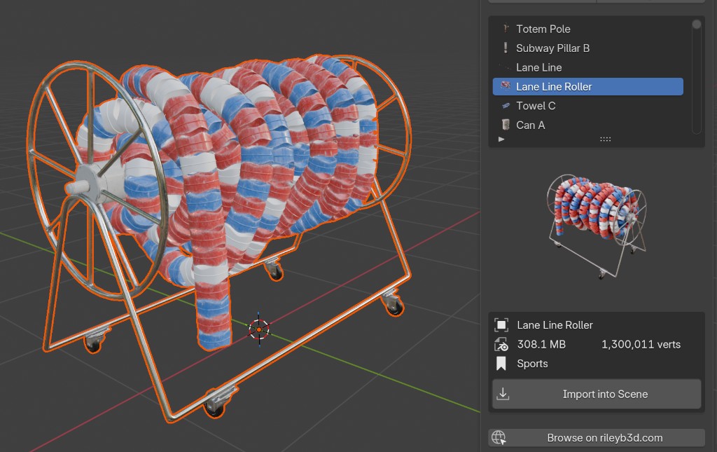This screenshot has width=717, height=452.
Task: Click the Import into Scene button
Action: tap(597, 394)
